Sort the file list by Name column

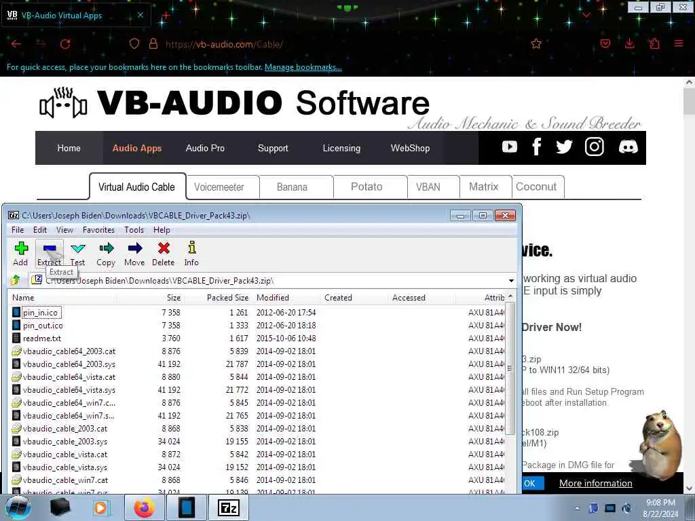(62, 298)
